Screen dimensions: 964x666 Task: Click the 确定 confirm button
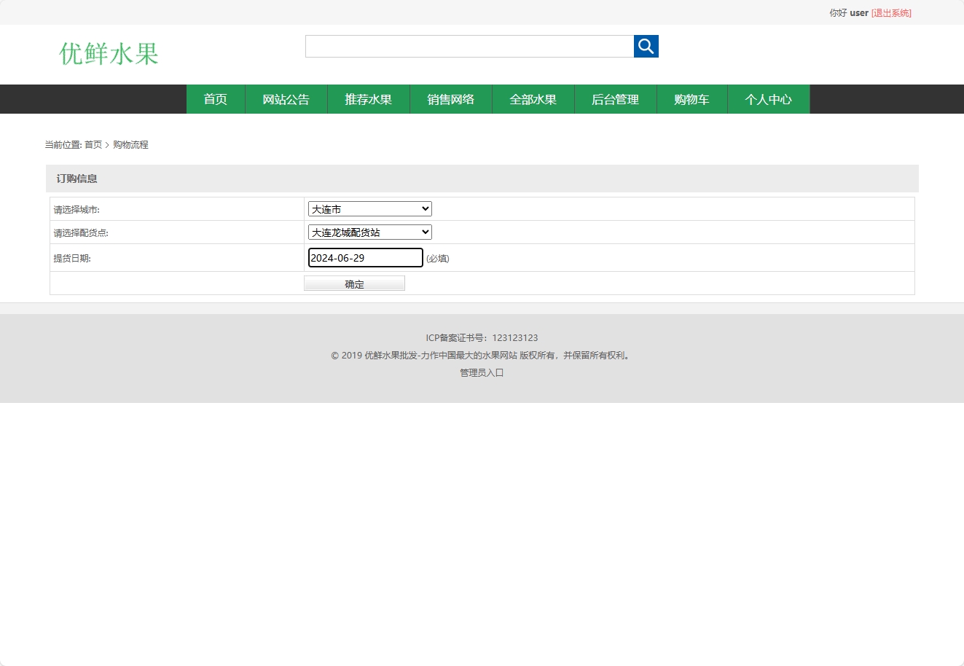[354, 283]
